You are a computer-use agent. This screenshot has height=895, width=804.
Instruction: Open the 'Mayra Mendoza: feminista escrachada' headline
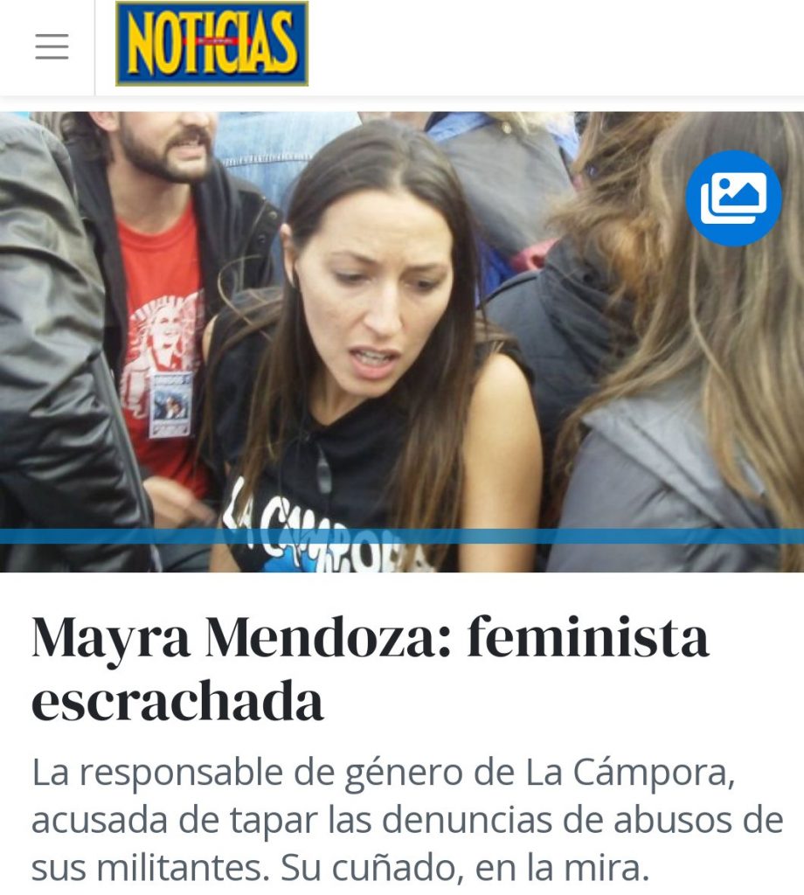pos(371,668)
